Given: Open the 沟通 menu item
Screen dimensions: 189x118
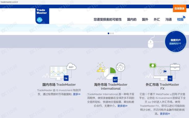Looking at the screenshot, I should 169,19.
